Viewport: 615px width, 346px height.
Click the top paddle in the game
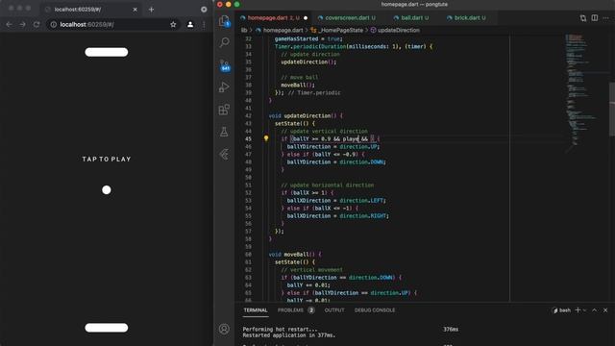[x=107, y=52]
